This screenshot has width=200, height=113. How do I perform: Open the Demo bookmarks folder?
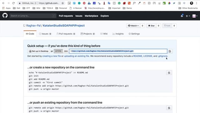pos(127,8)
